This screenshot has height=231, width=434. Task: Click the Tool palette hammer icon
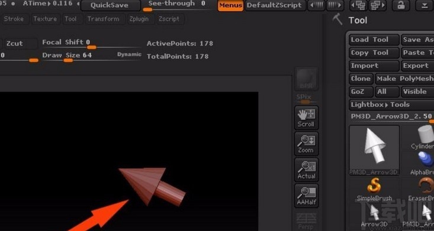(337, 19)
